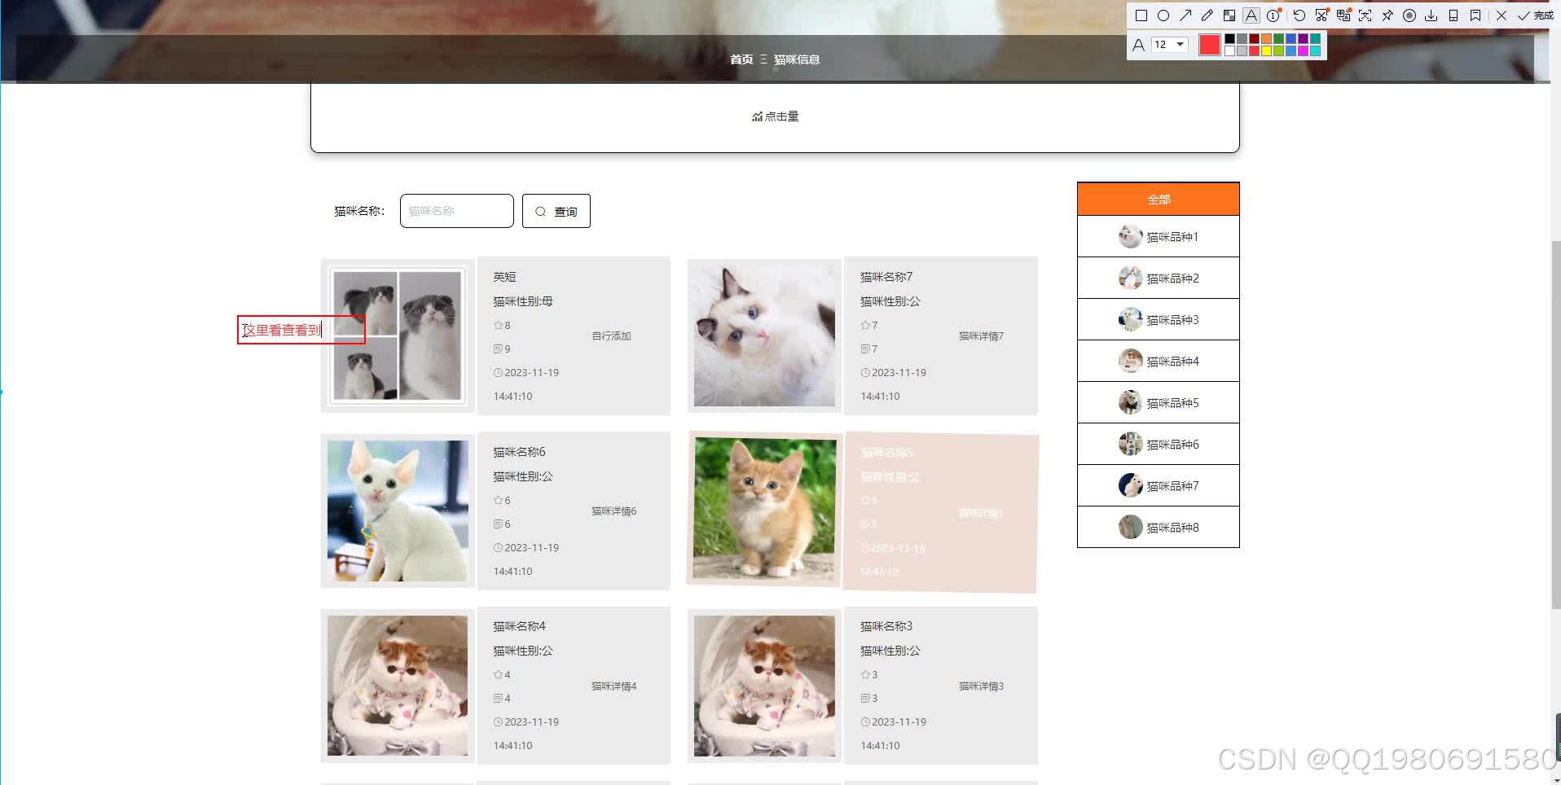1561x785 pixels.
Task: Save the screenshot to disk
Action: 1432,15
